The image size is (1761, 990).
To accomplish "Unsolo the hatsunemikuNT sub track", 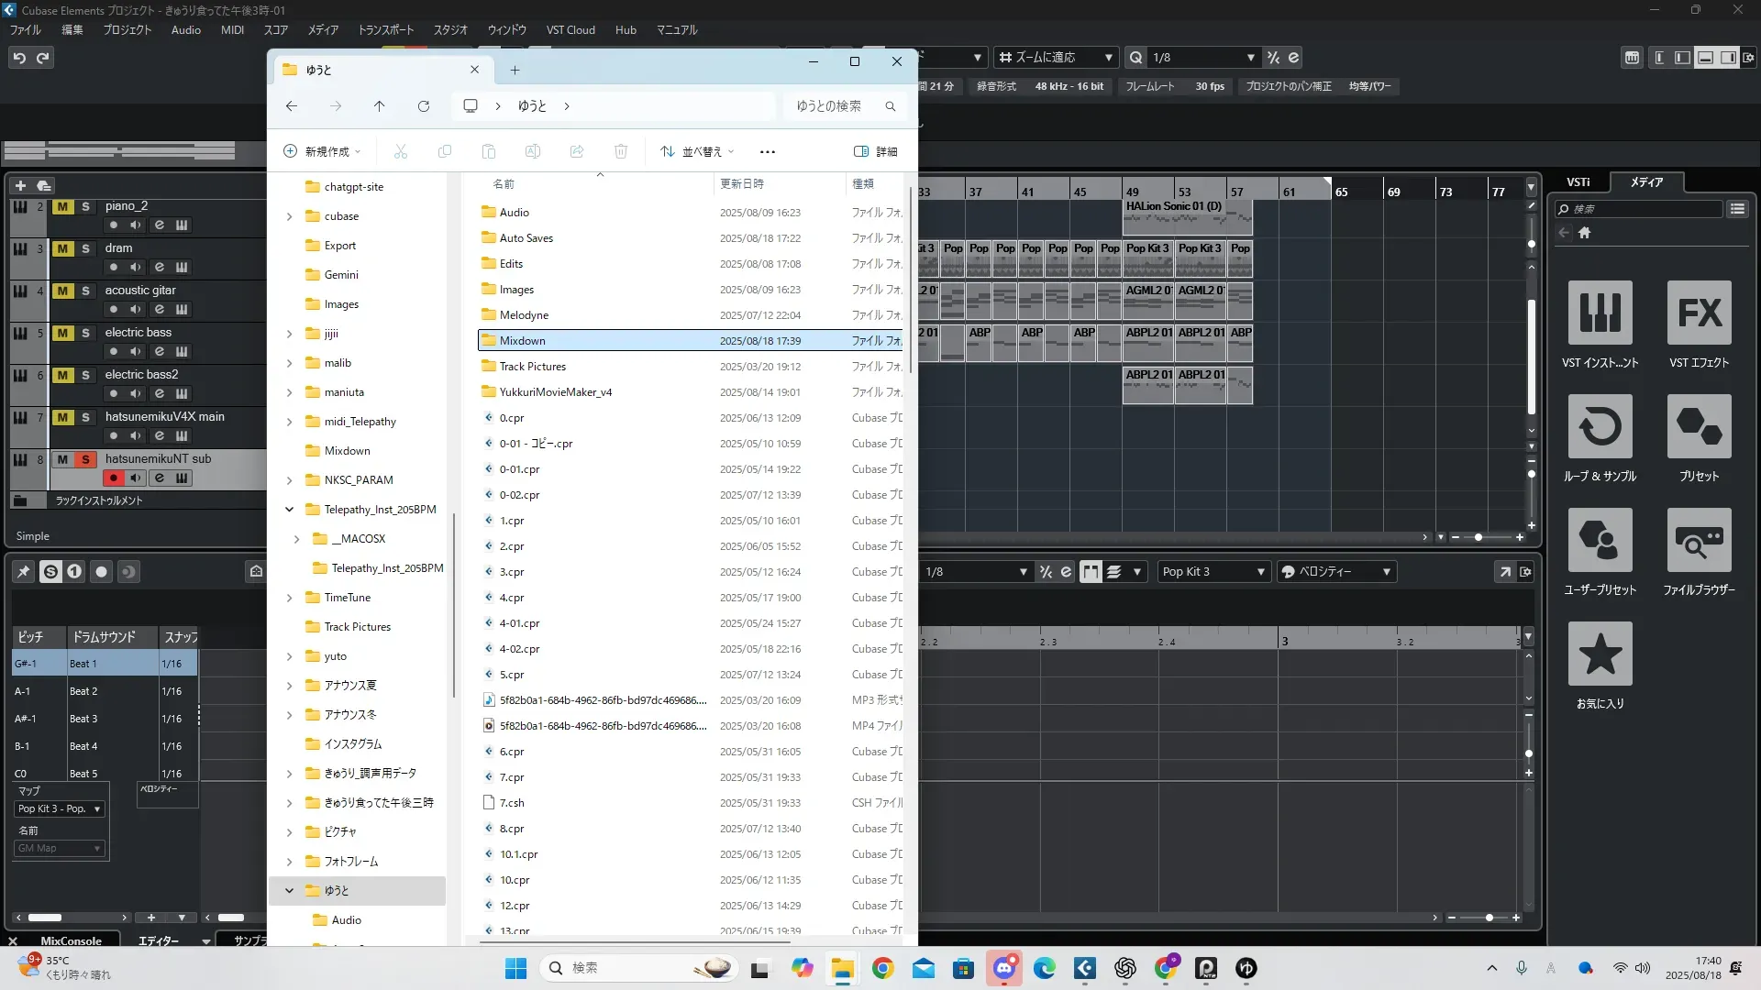I will pyautogui.click(x=85, y=459).
